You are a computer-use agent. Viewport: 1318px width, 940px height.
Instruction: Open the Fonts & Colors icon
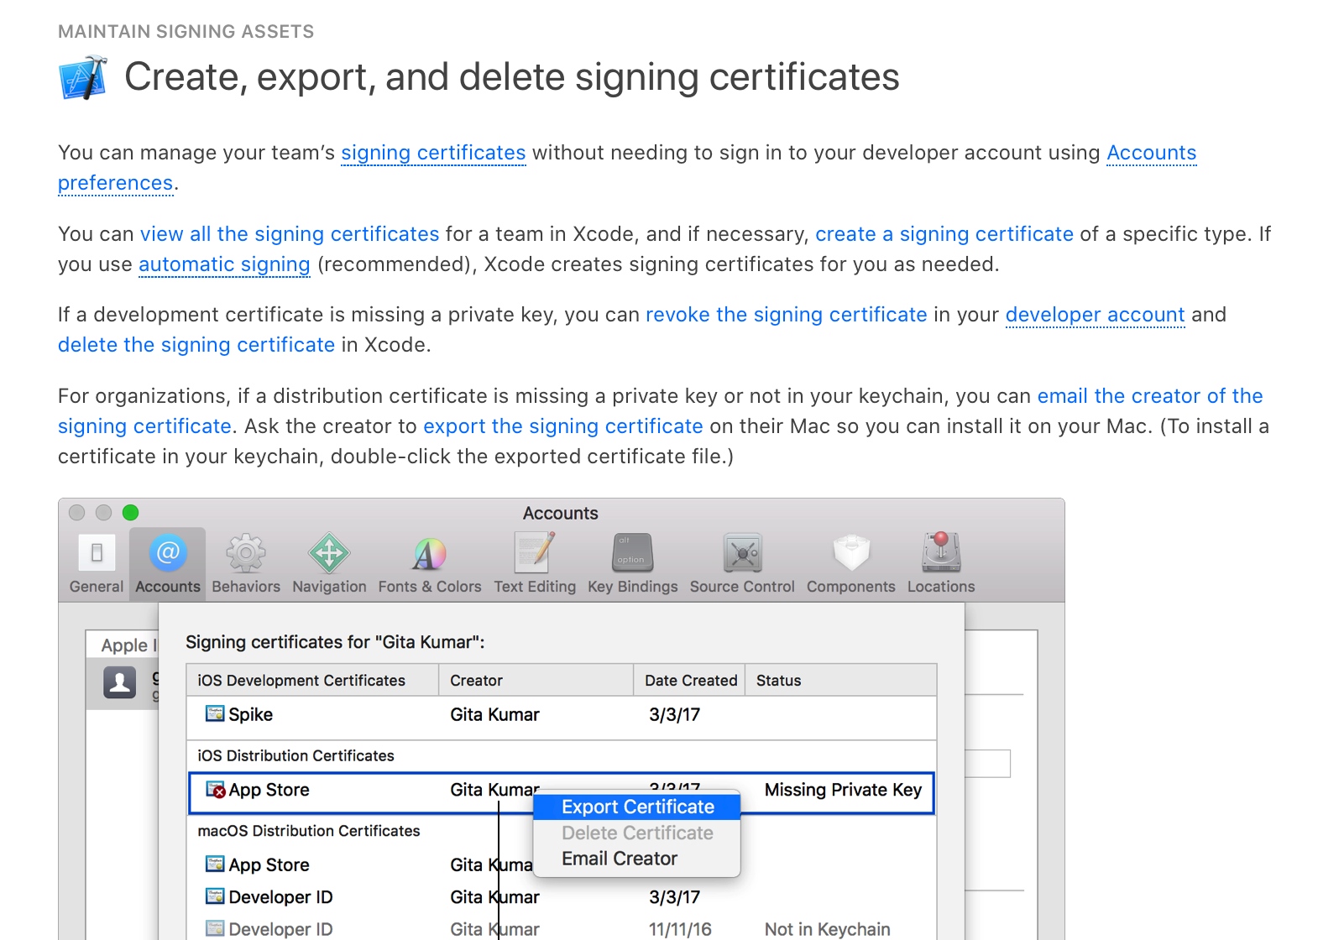pyautogui.click(x=429, y=554)
